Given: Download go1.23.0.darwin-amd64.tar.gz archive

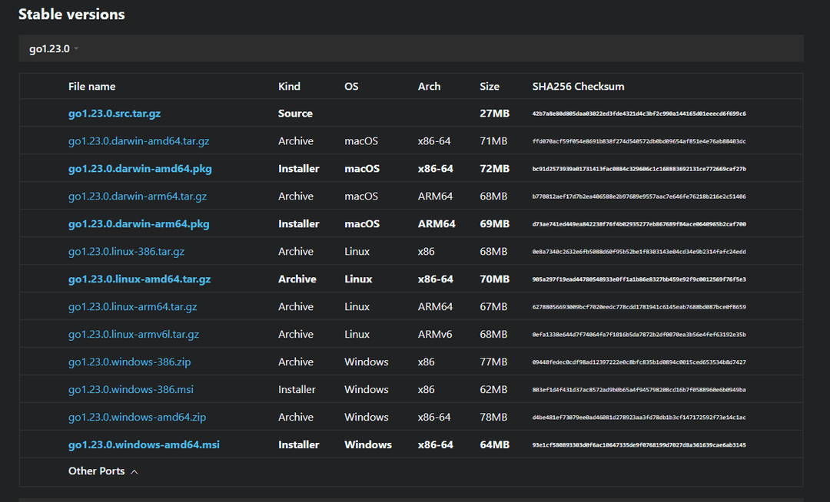Looking at the screenshot, I should coord(138,141).
